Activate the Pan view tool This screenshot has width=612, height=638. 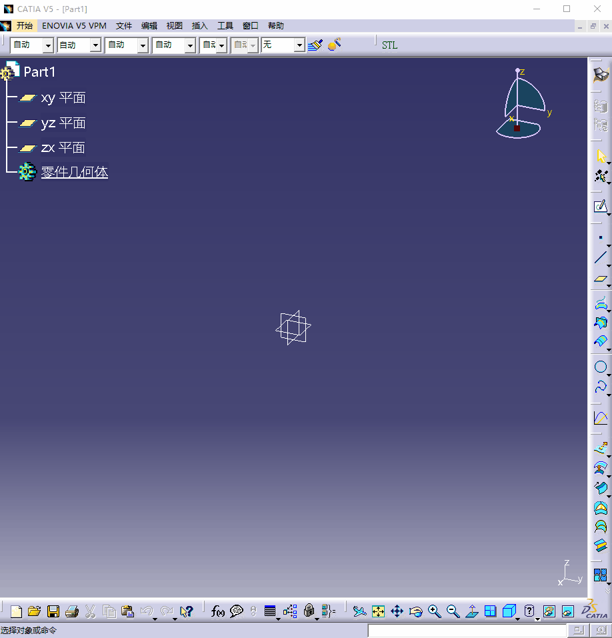397,611
